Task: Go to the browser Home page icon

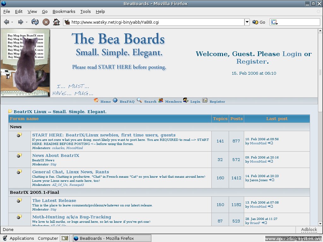Action: [x=56, y=22]
